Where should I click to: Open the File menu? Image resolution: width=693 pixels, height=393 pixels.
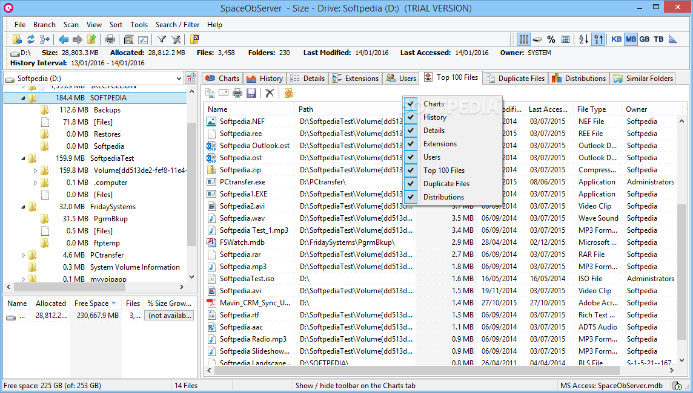point(20,25)
